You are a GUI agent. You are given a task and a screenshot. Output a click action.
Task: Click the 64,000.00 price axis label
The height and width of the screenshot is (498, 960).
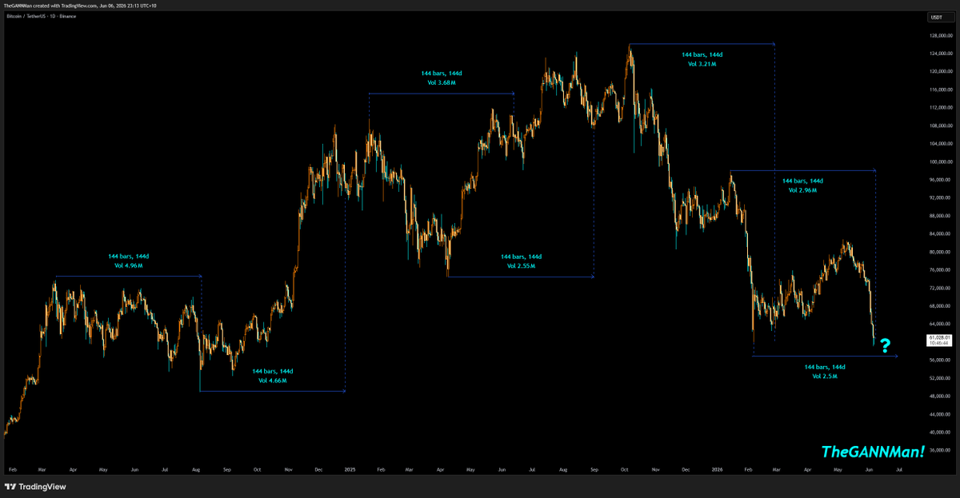coord(939,324)
